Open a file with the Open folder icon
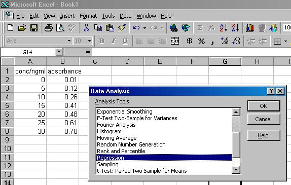The image size is (291, 185). (22, 28)
